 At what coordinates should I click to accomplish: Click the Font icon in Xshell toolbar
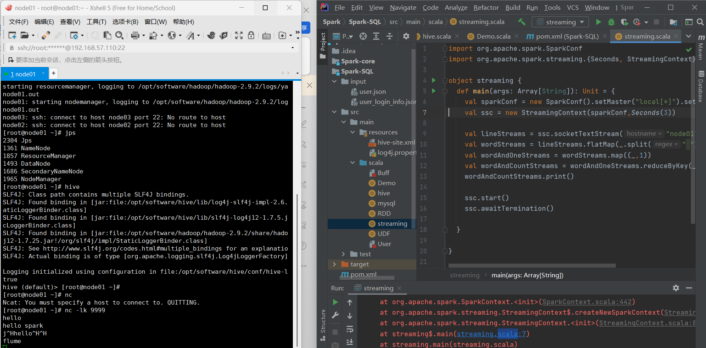(x=191, y=36)
